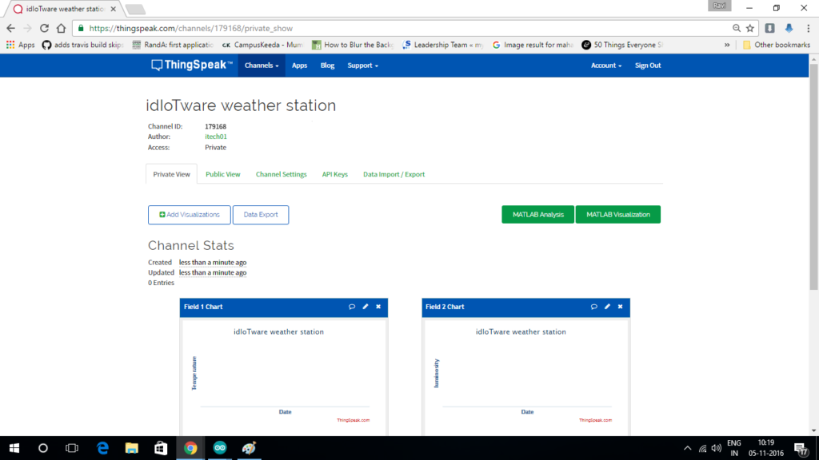Screen dimensions: 819x460
Task: Click the ThingSpeak logo
Action: coord(192,65)
